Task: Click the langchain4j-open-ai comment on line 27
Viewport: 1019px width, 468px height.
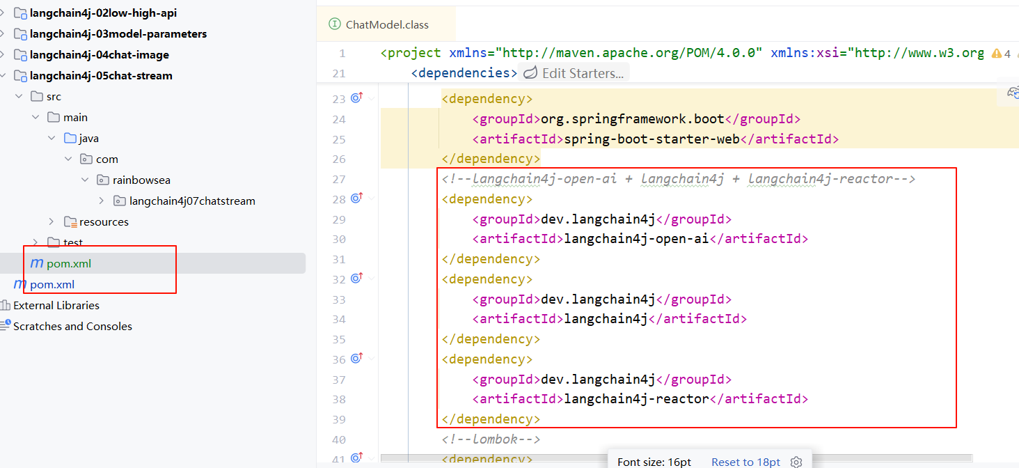Action: coord(678,179)
